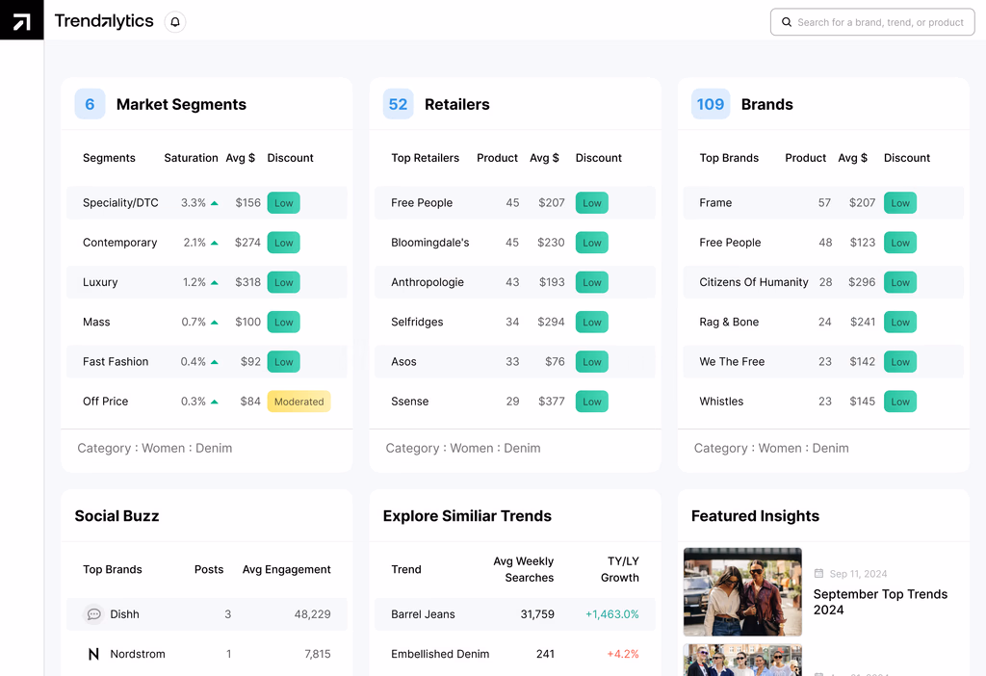Click the Avg Engagement column header
The image size is (986, 676).
click(x=287, y=569)
